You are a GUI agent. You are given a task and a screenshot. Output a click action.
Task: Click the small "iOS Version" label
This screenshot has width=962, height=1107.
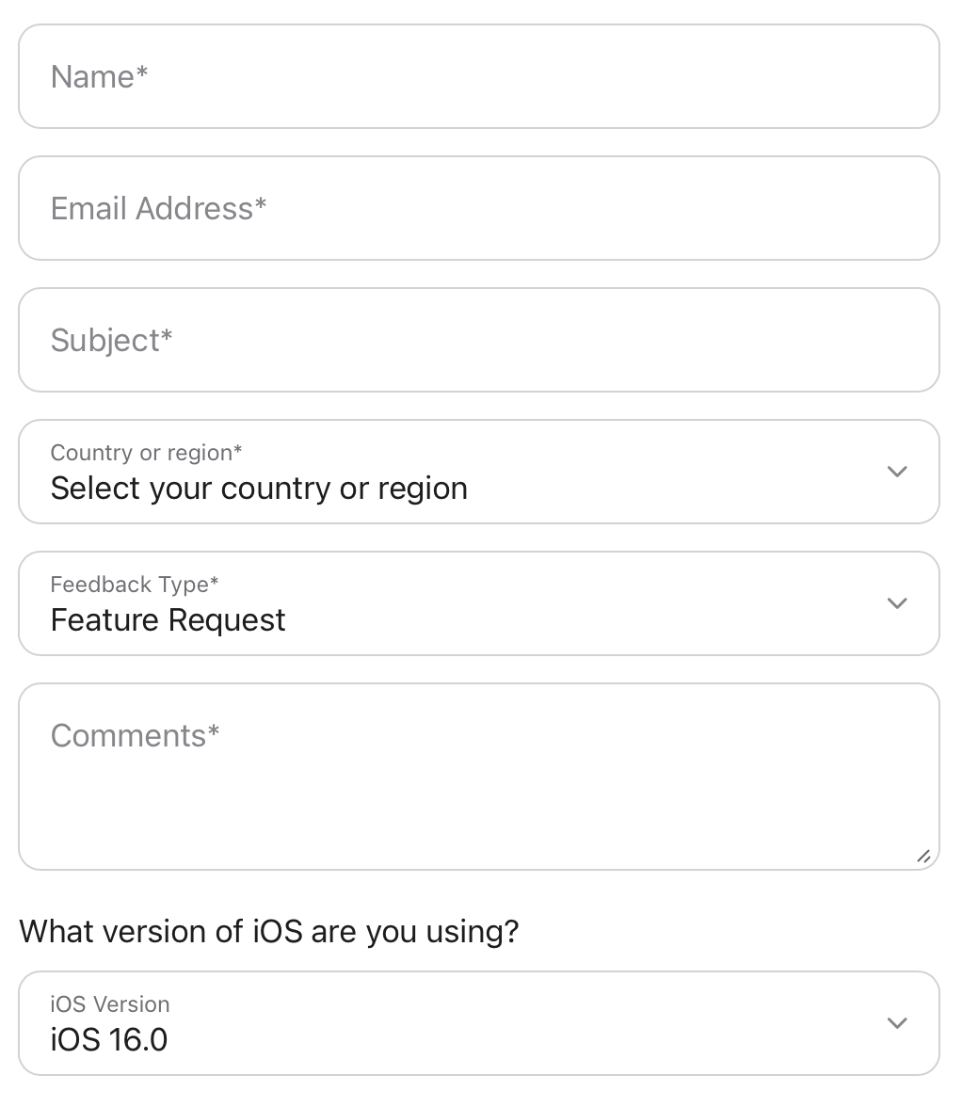pyautogui.click(x=110, y=1004)
